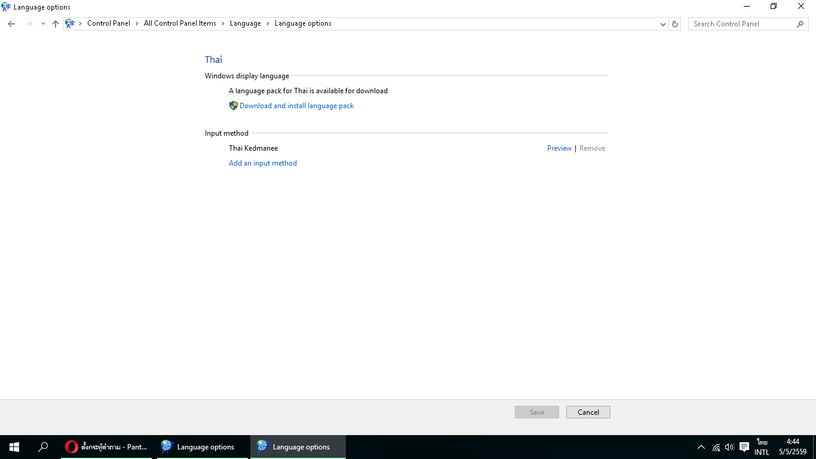Viewport: 816px width, 459px height.
Task: Remove the Thai Kedmanee input method
Action: (592, 148)
